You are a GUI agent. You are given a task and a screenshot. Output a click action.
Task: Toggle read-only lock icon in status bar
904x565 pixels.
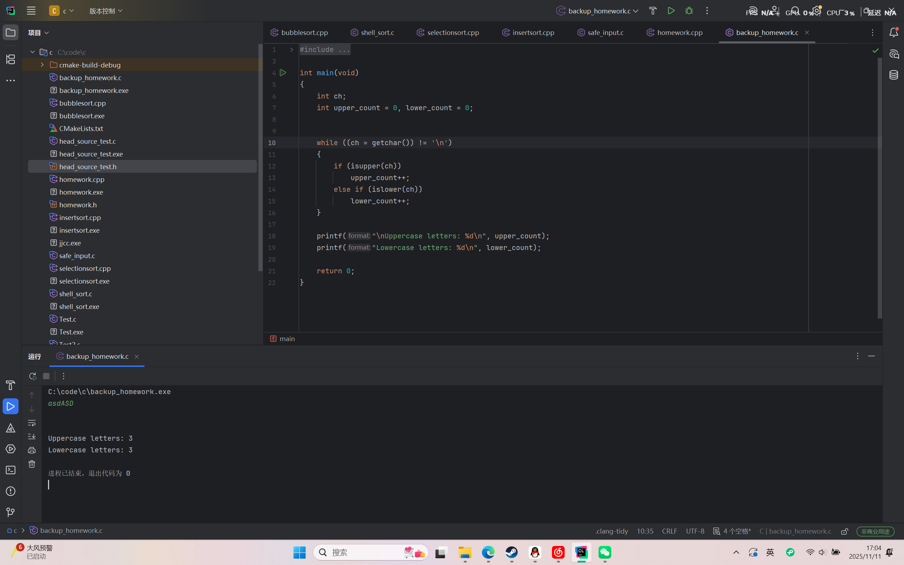(844, 531)
